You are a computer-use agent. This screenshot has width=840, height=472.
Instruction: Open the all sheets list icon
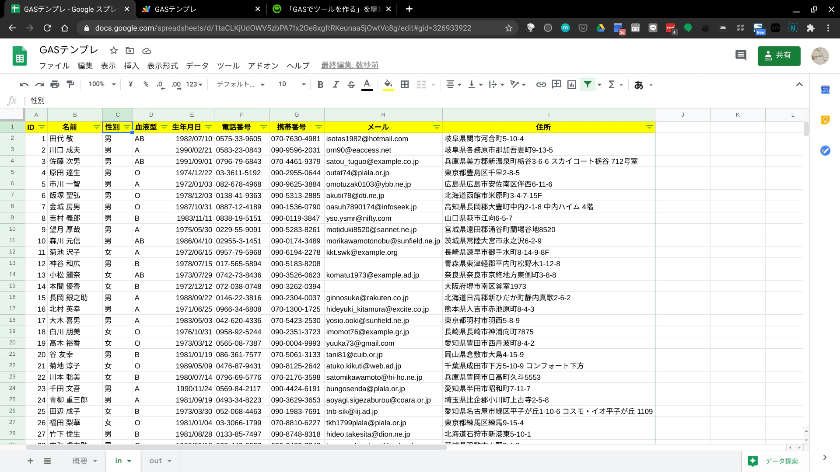(x=47, y=461)
